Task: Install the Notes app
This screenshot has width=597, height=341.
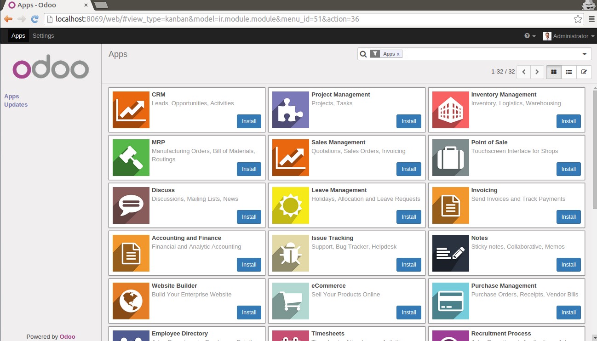Action: [x=568, y=265]
